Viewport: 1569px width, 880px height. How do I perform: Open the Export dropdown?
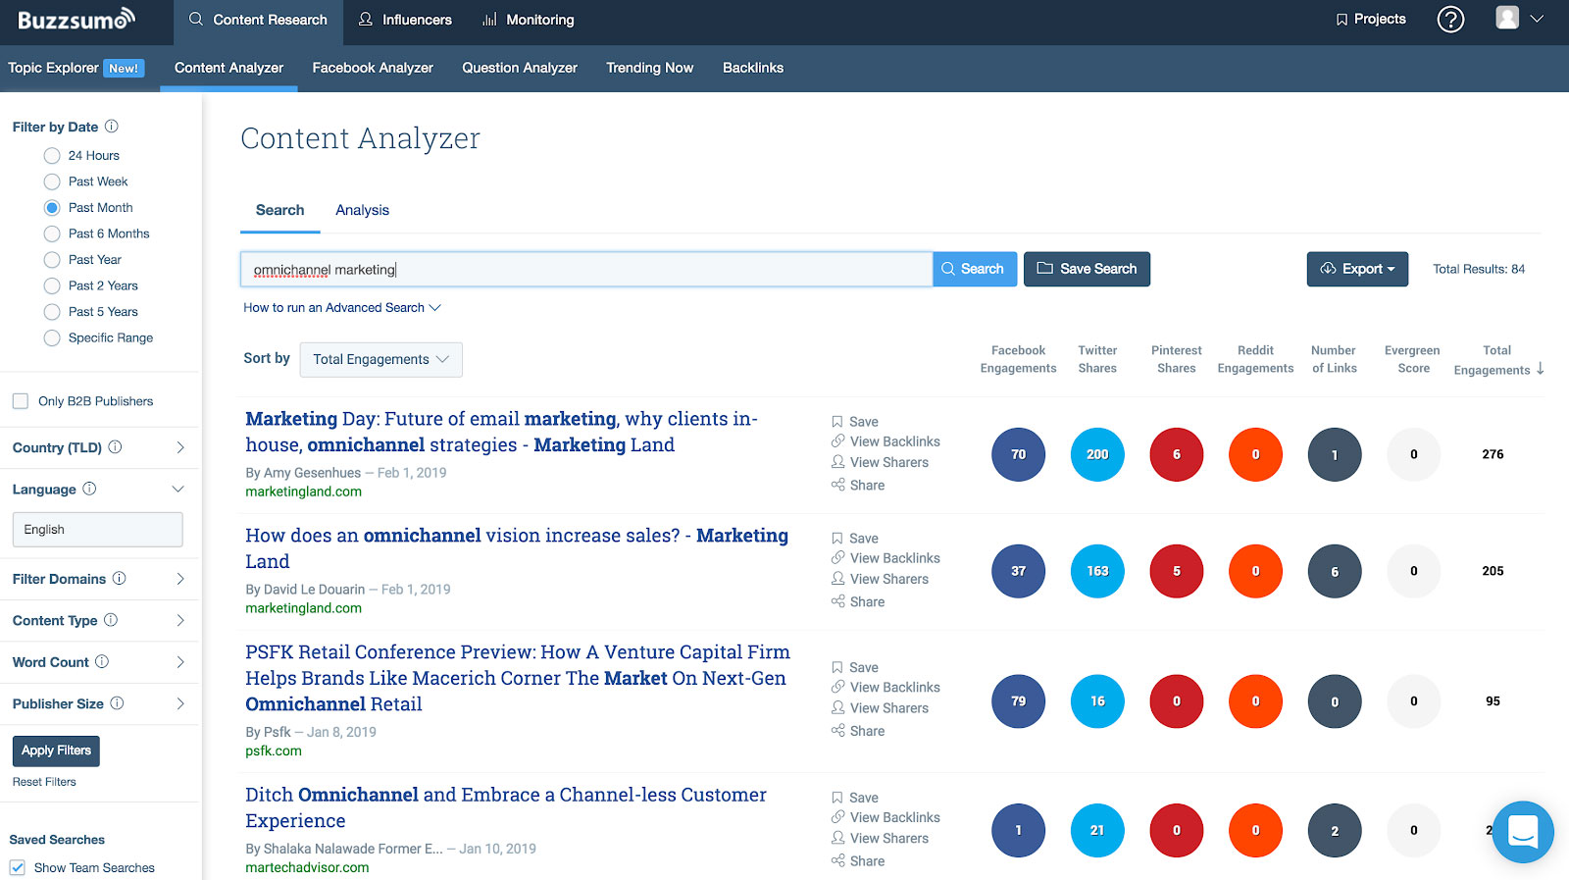[x=1357, y=269]
